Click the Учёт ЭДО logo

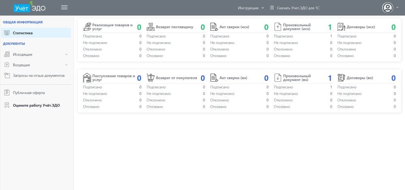(x=30, y=7)
